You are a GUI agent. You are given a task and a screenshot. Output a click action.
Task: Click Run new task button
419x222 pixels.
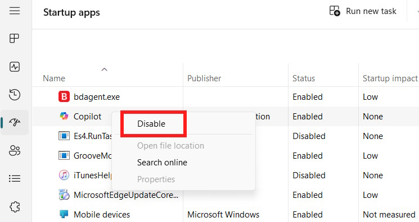tap(363, 11)
